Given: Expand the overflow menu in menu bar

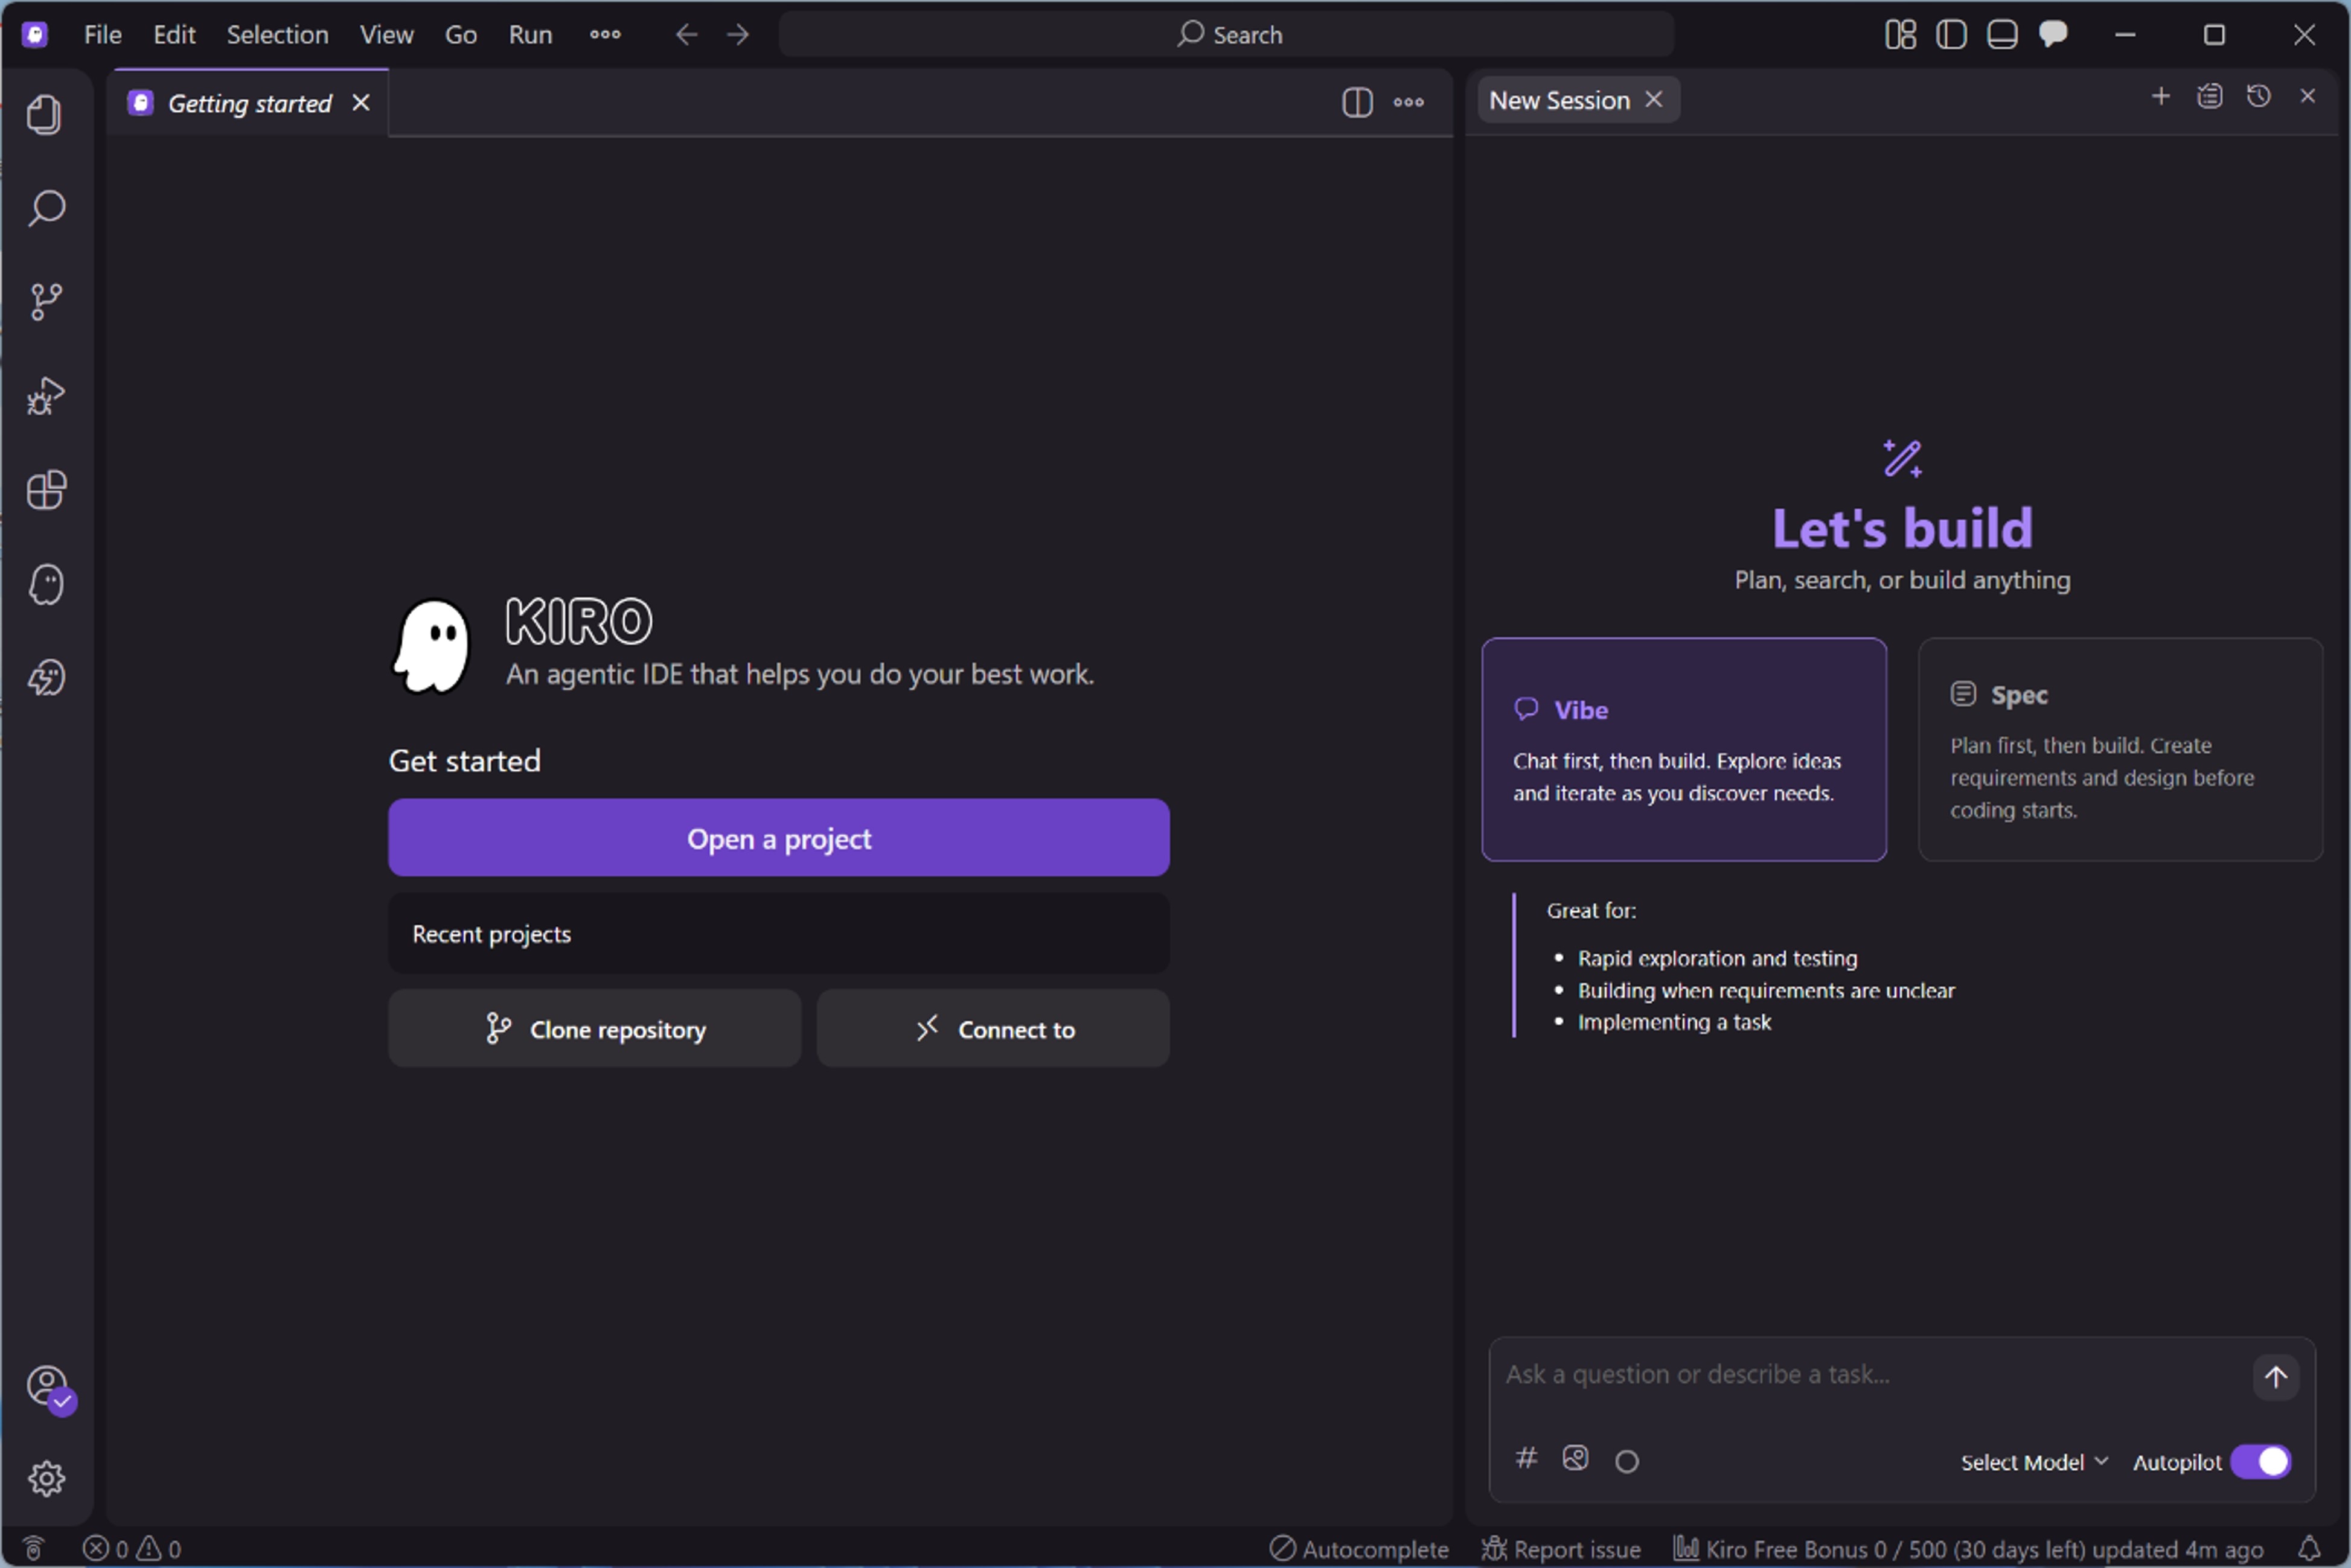Looking at the screenshot, I should point(604,35).
